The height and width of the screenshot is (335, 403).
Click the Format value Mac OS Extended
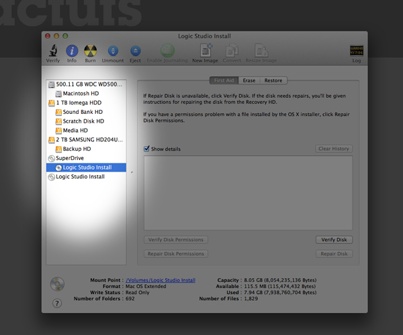pyautogui.click(x=146, y=286)
